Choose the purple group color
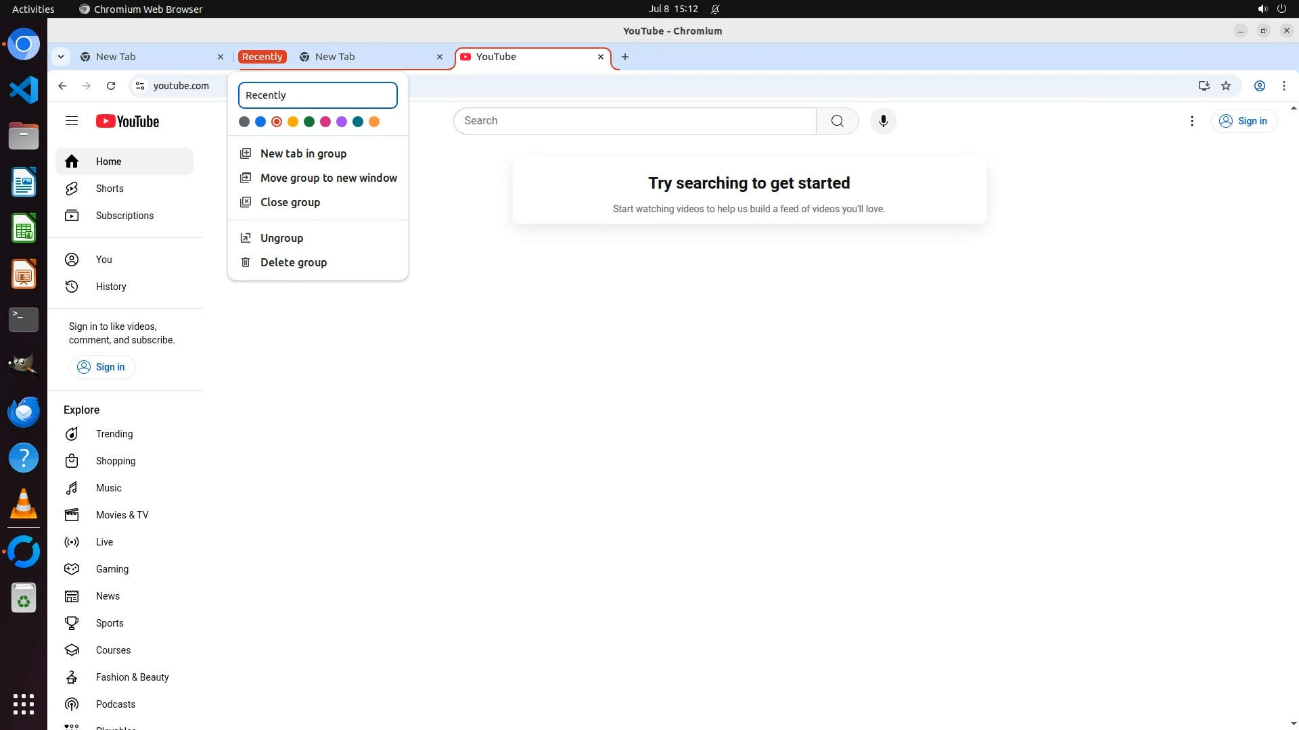 point(342,122)
